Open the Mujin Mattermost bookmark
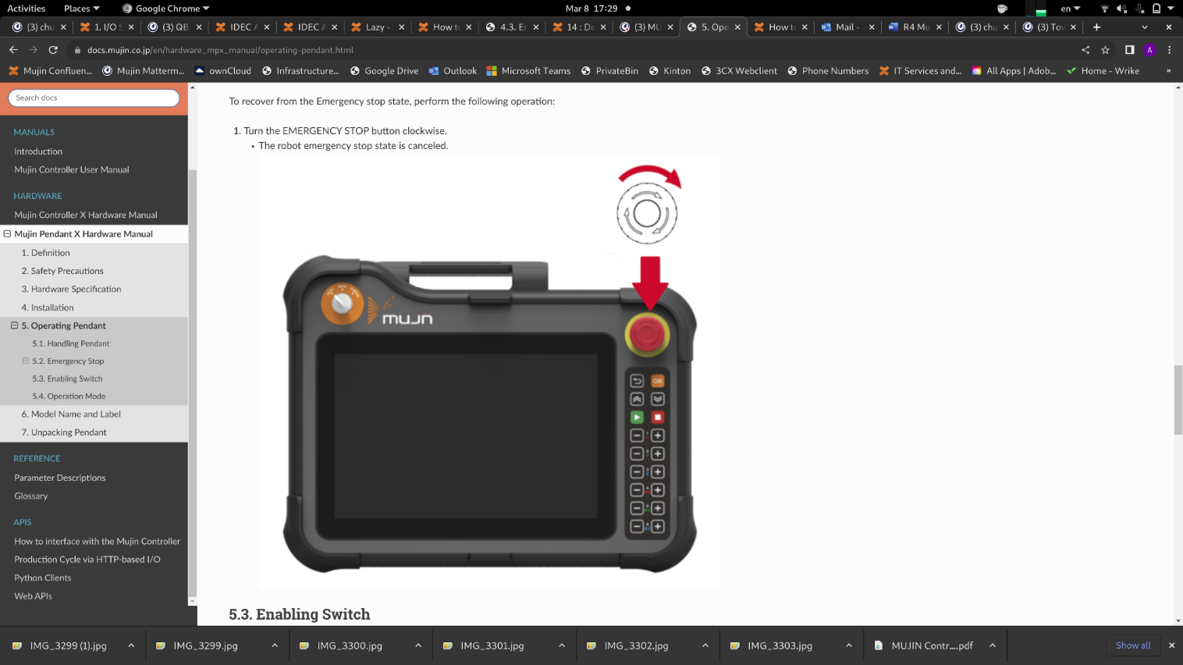 [143, 71]
